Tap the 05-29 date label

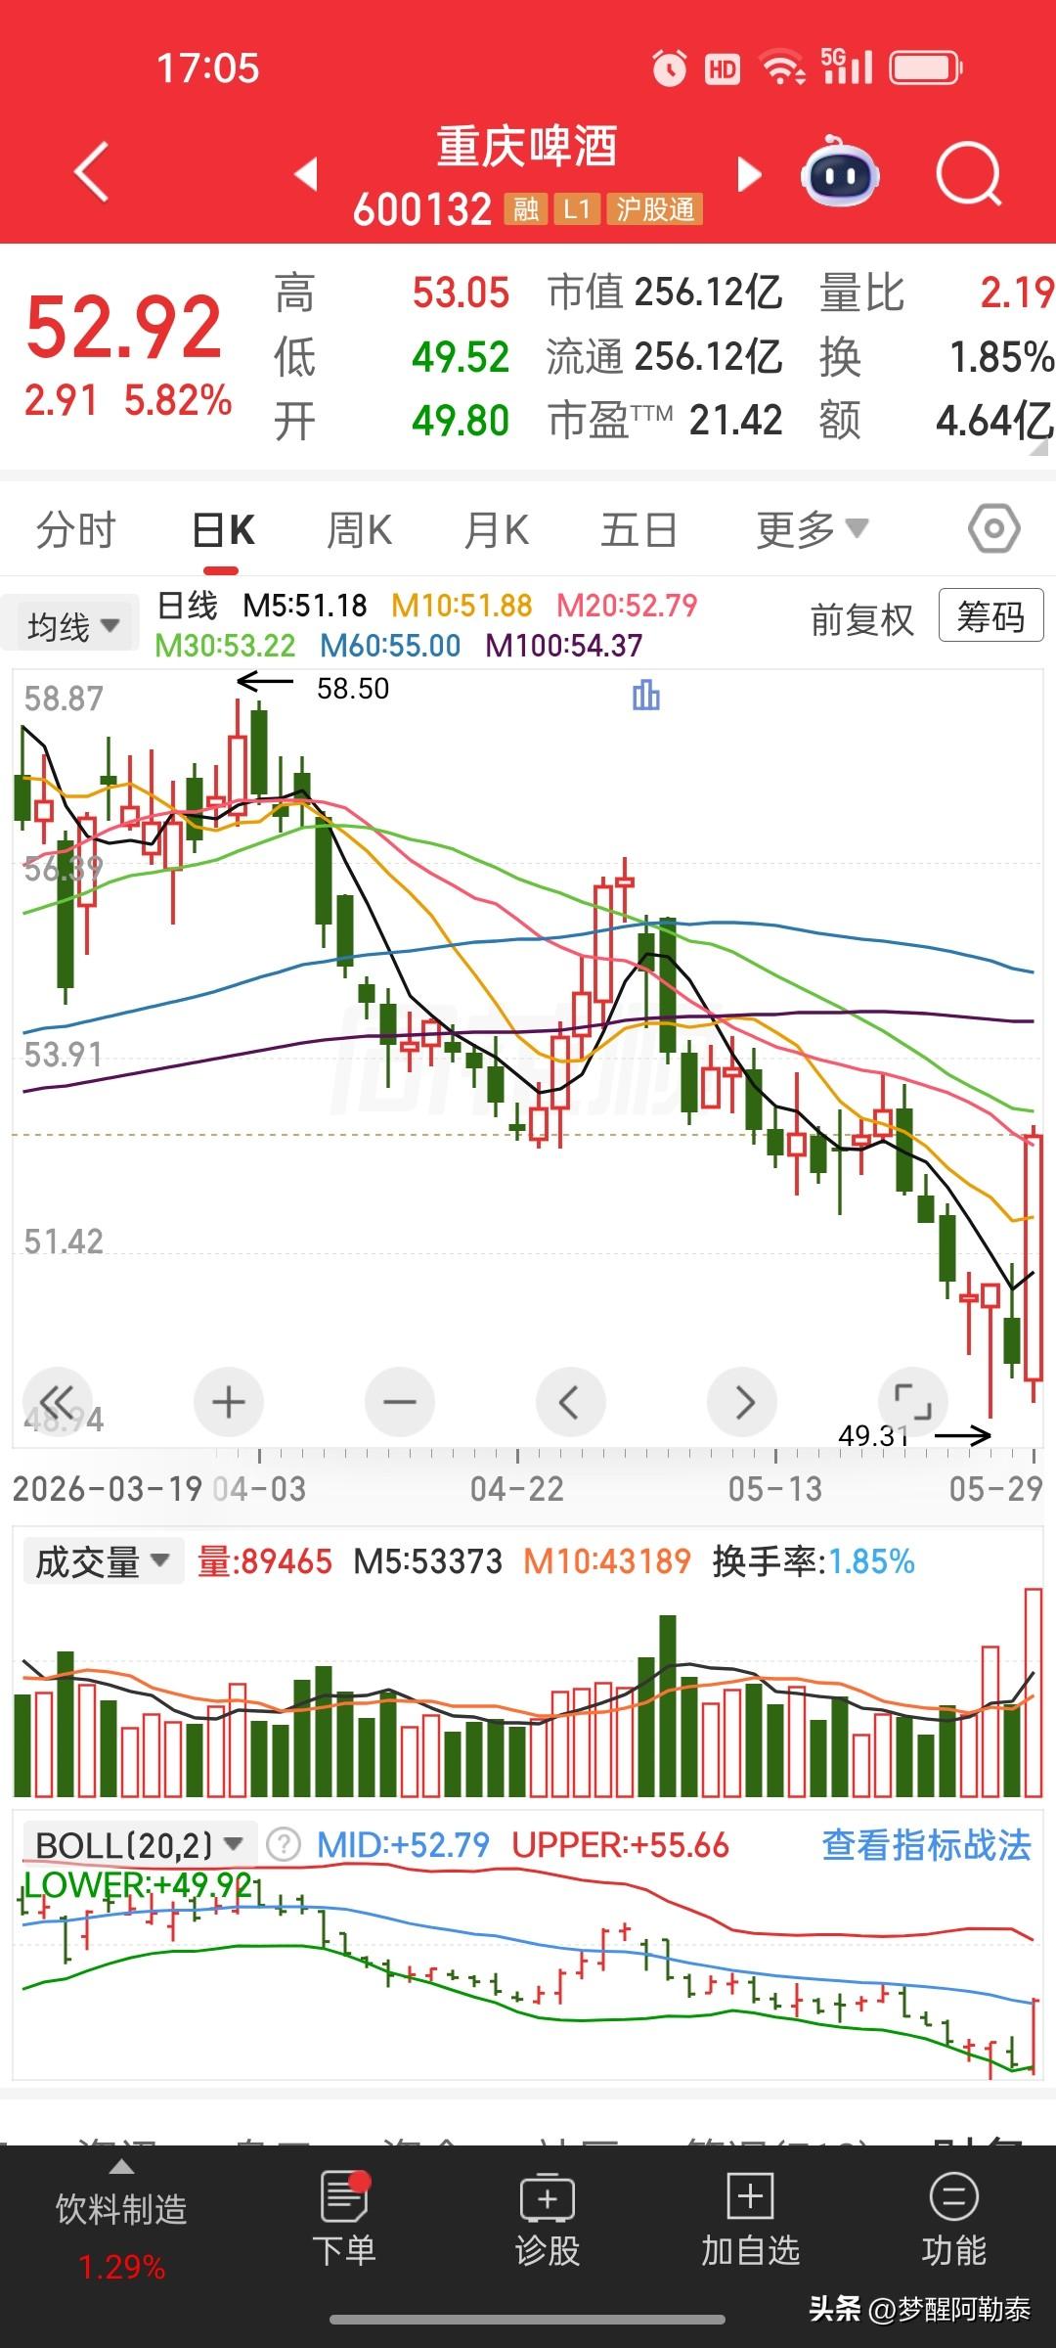tap(996, 1488)
